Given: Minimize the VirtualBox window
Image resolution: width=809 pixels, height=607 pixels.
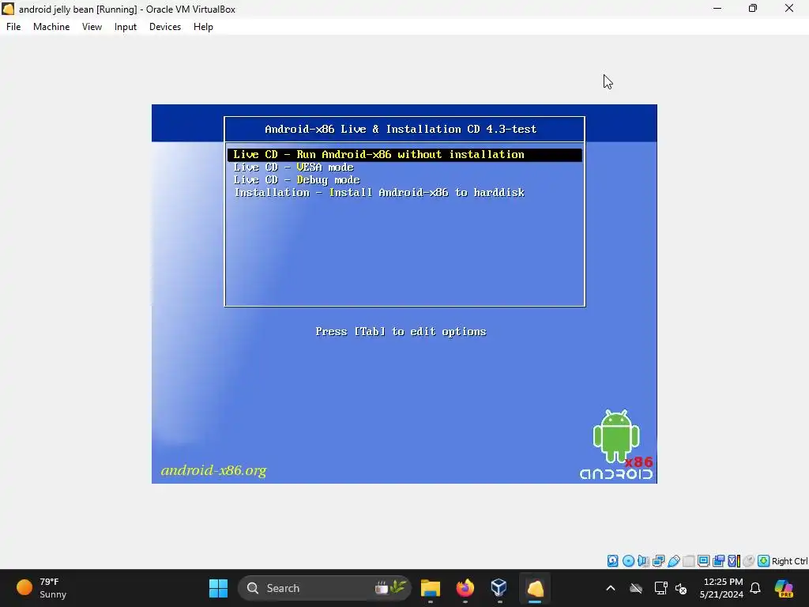Looking at the screenshot, I should point(717,9).
